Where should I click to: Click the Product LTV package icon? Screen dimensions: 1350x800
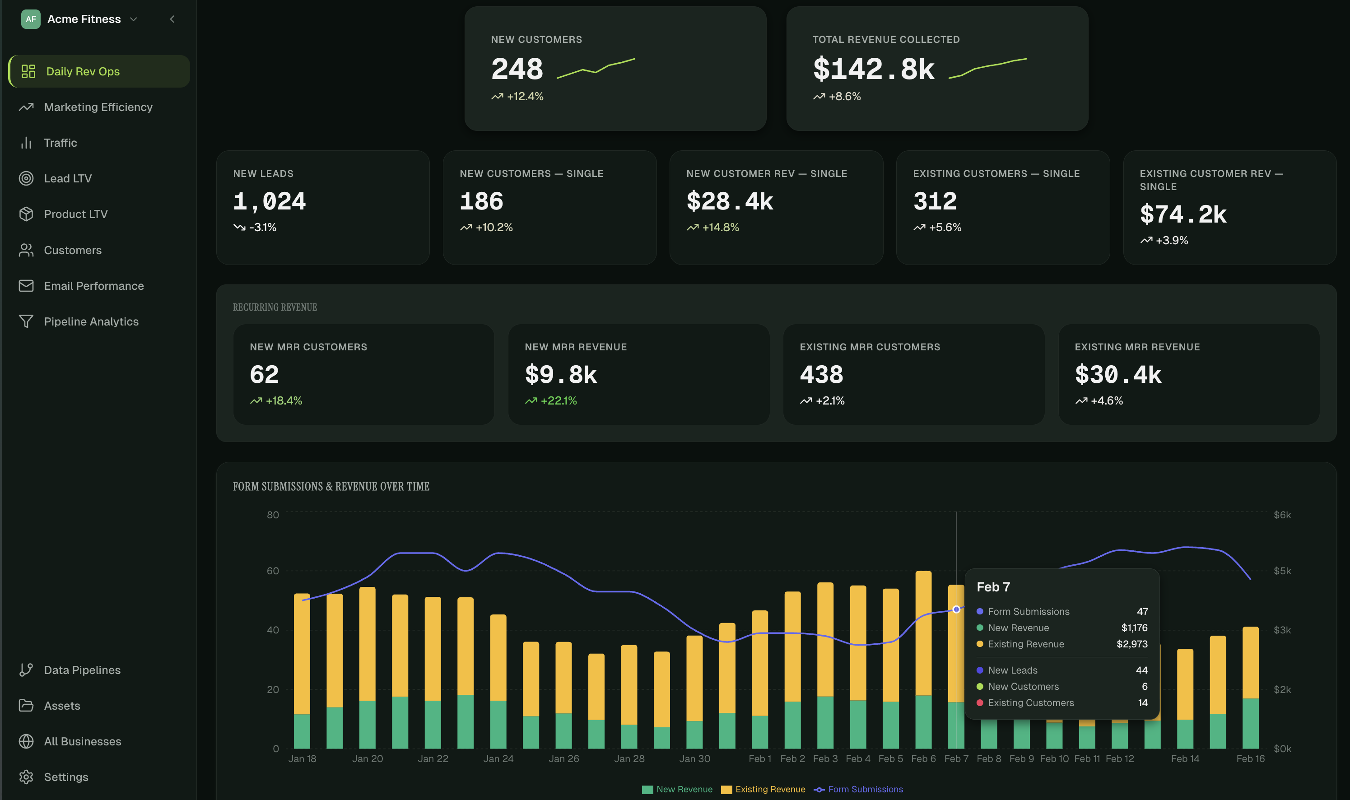(x=27, y=214)
